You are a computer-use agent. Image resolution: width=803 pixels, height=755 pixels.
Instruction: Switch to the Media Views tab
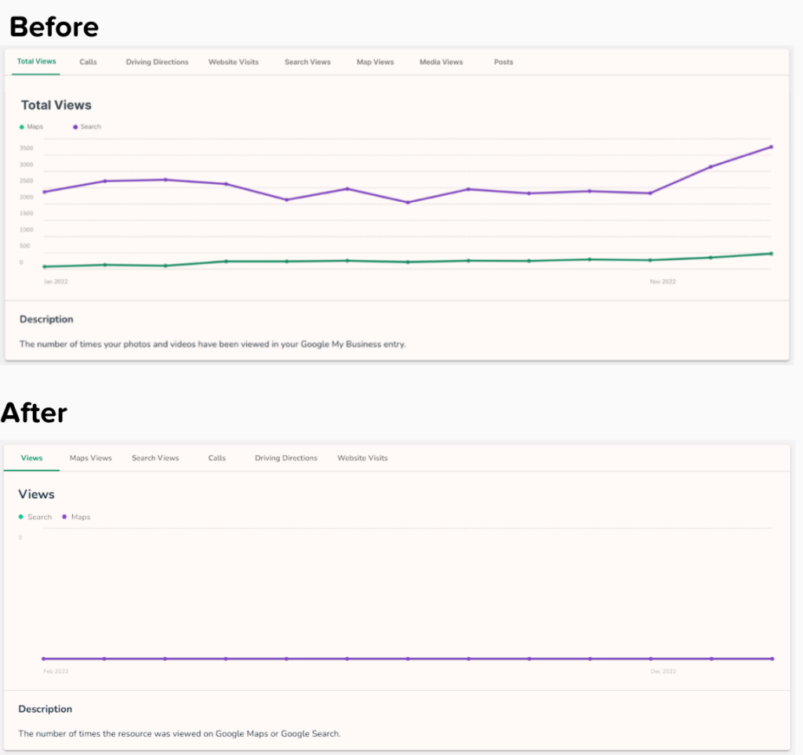point(441,62)
